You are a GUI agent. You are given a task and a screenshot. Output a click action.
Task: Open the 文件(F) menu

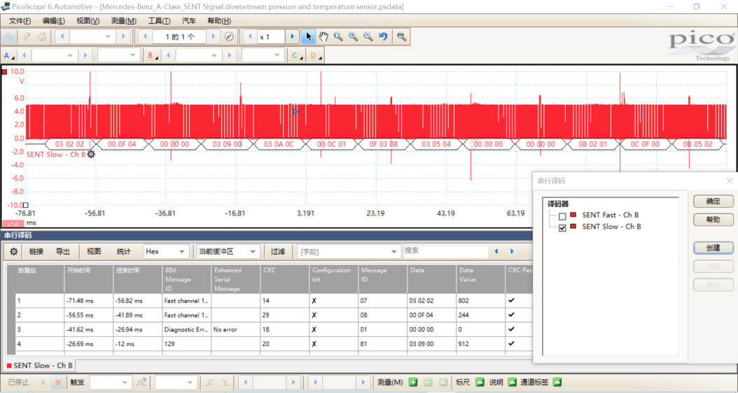click(x=20, y=21)
